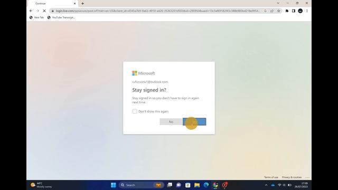The height and width of the screenshot is (190, 338).
Task: Open a new tab with the plus button
Action: [82, 4]
